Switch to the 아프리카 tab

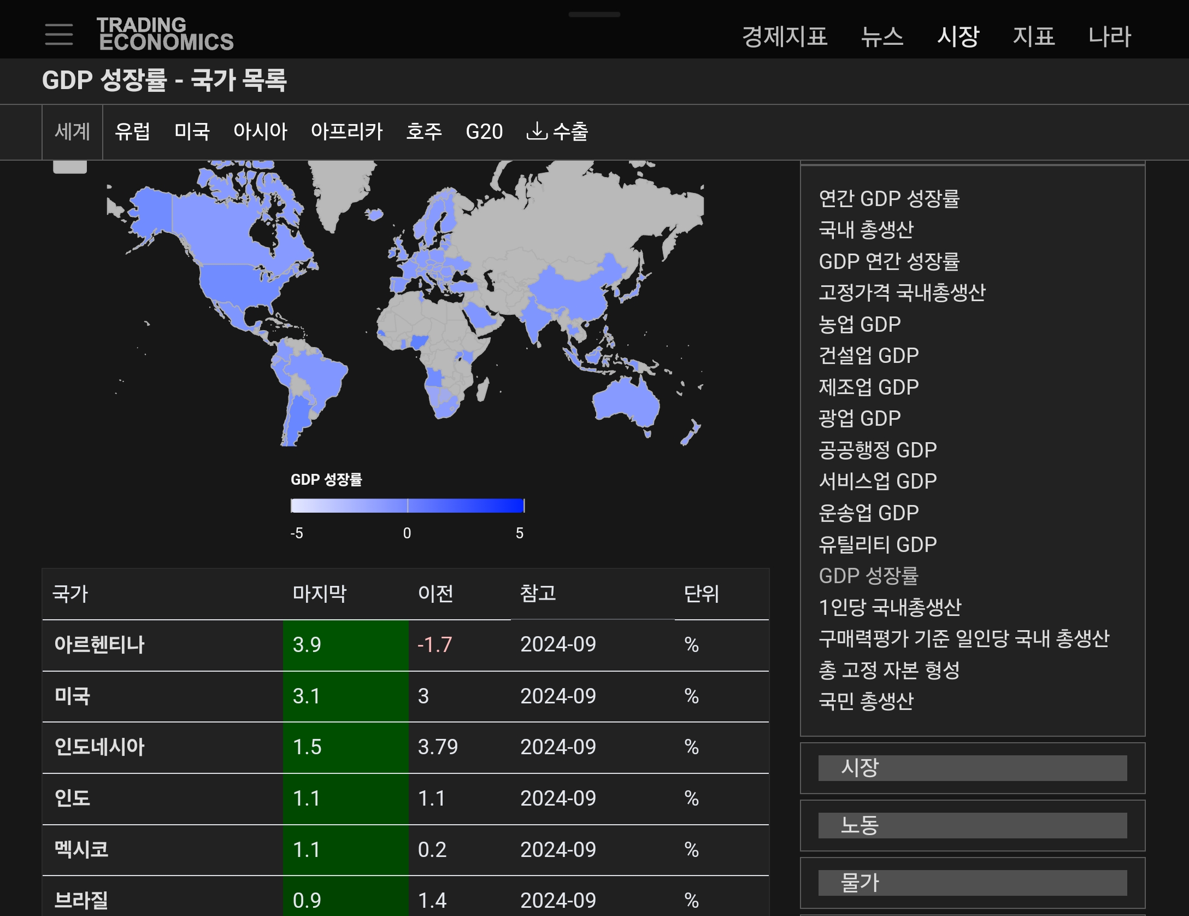[x=346, y=132]
